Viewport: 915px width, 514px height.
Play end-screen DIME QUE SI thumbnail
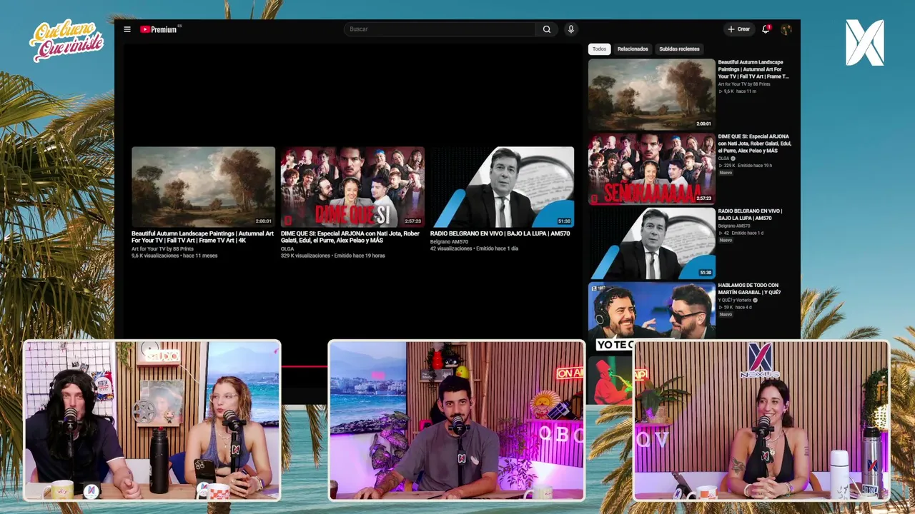(352, 187)
